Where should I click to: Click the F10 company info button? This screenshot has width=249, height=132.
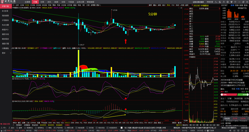(x=173, y=5)
